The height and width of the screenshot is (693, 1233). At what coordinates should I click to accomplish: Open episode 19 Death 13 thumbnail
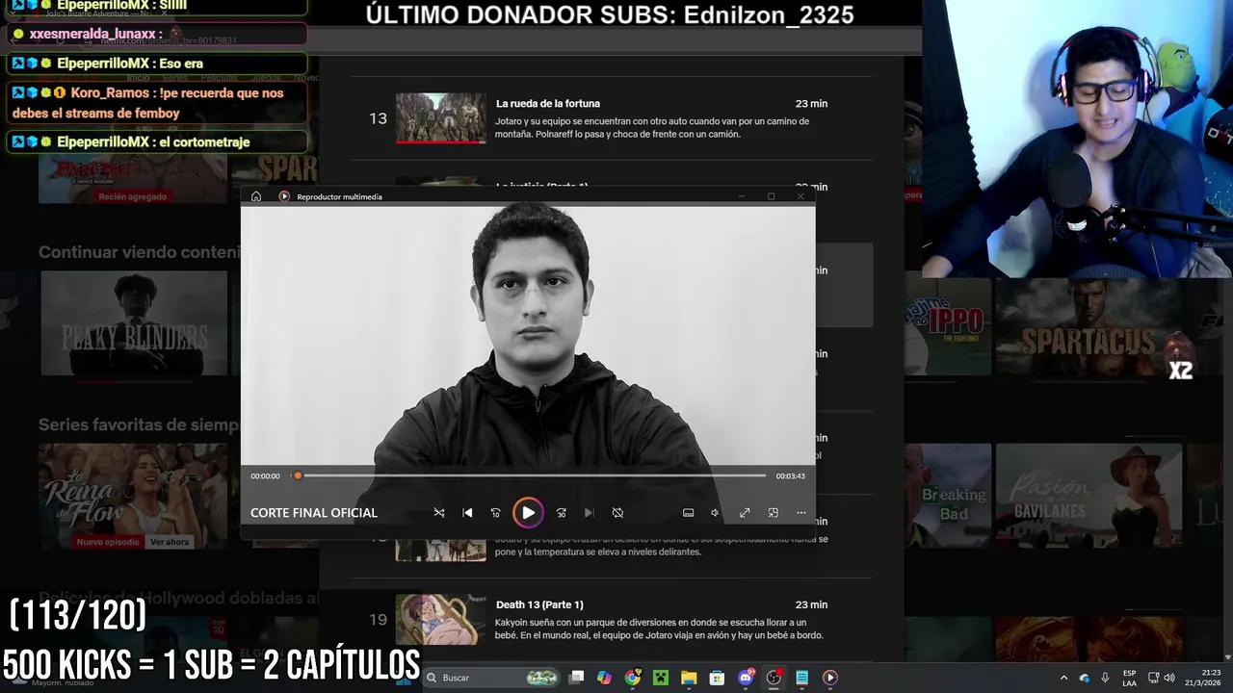(441, 620)
